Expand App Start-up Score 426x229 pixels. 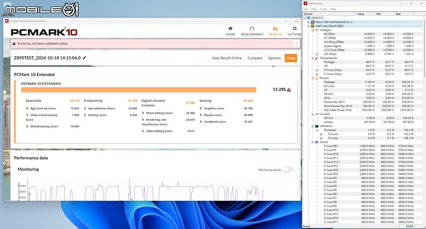(27, 109)
